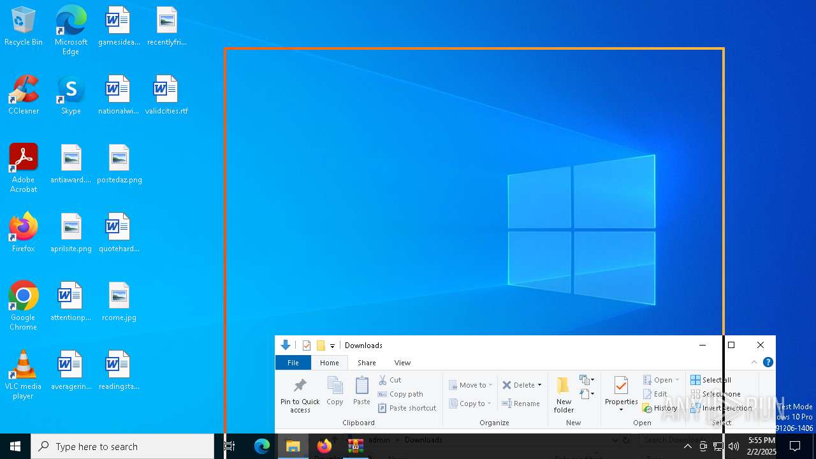Open Task View on the taskbar

230,446
